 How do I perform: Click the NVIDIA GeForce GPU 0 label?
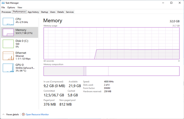coord(25,68)
